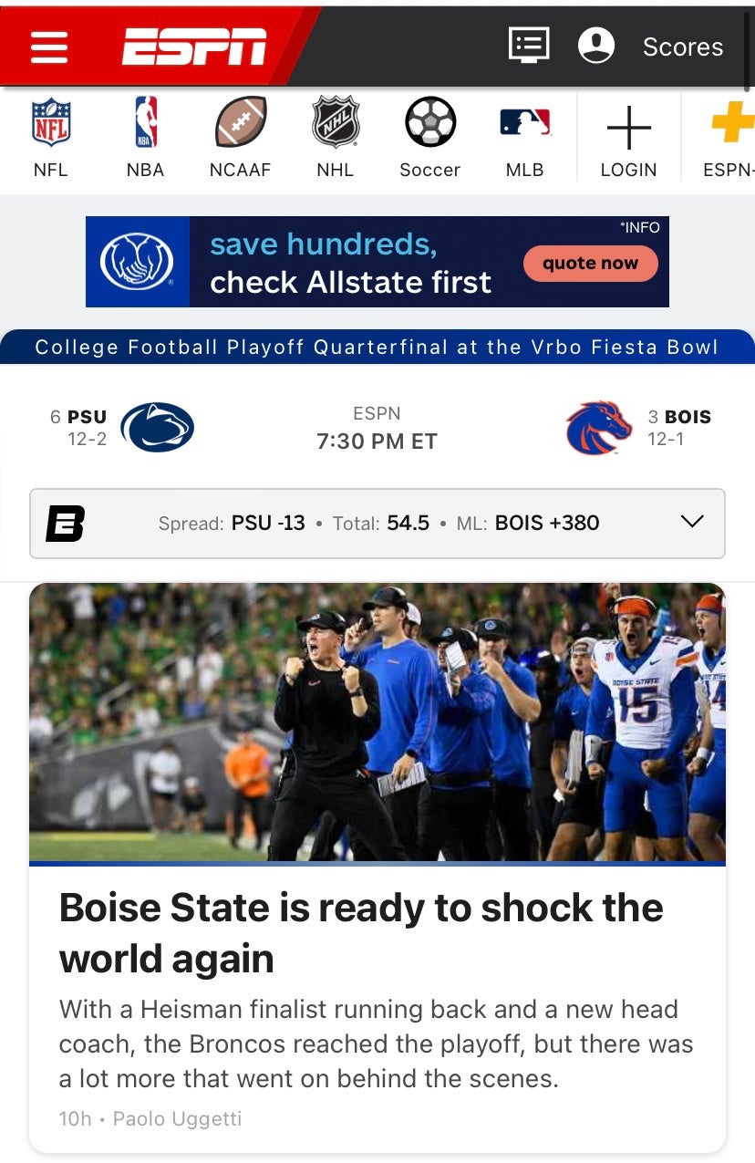
Task: Open the Boise State article headline
Action: tap(361, 932)
